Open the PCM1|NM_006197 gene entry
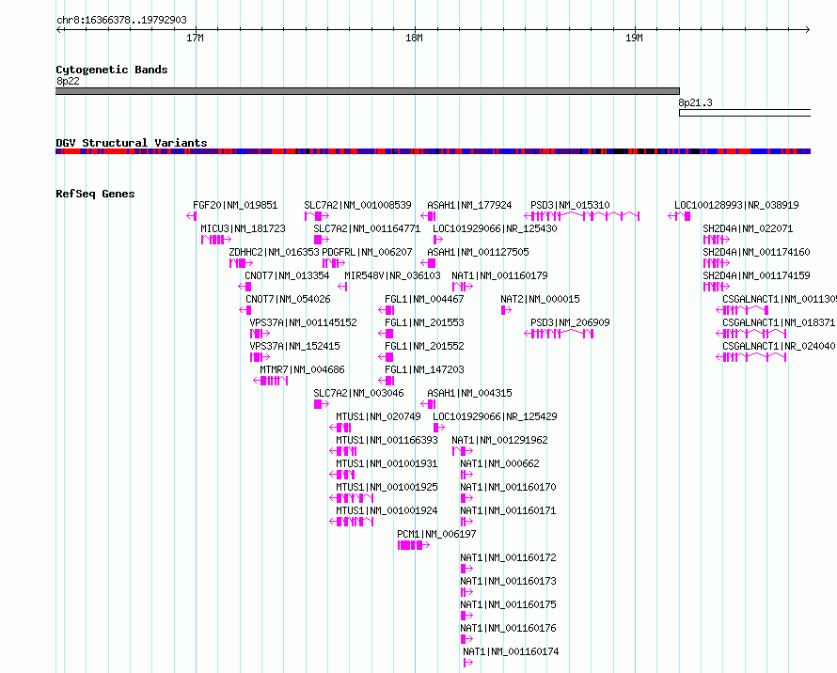This screenshot has width=837, height=673. [x=436, y=534]
